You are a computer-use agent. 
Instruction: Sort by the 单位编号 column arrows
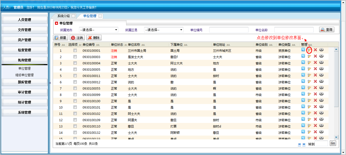[98, 45]
